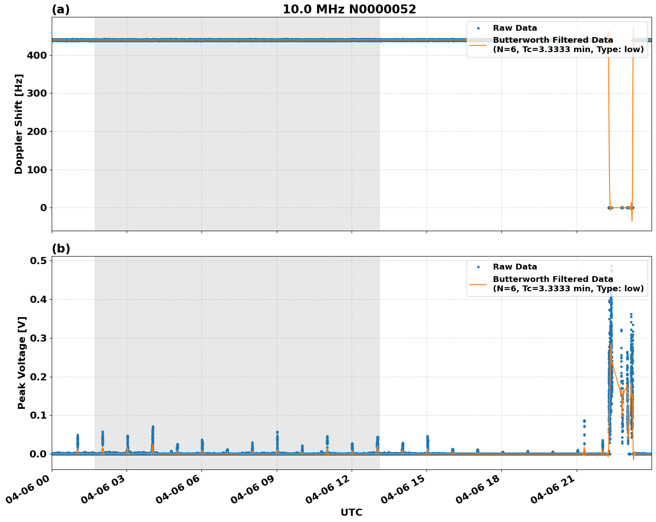Click the "300" tick on the Doppler axis
656x522 pixels.
coord(37,94)
